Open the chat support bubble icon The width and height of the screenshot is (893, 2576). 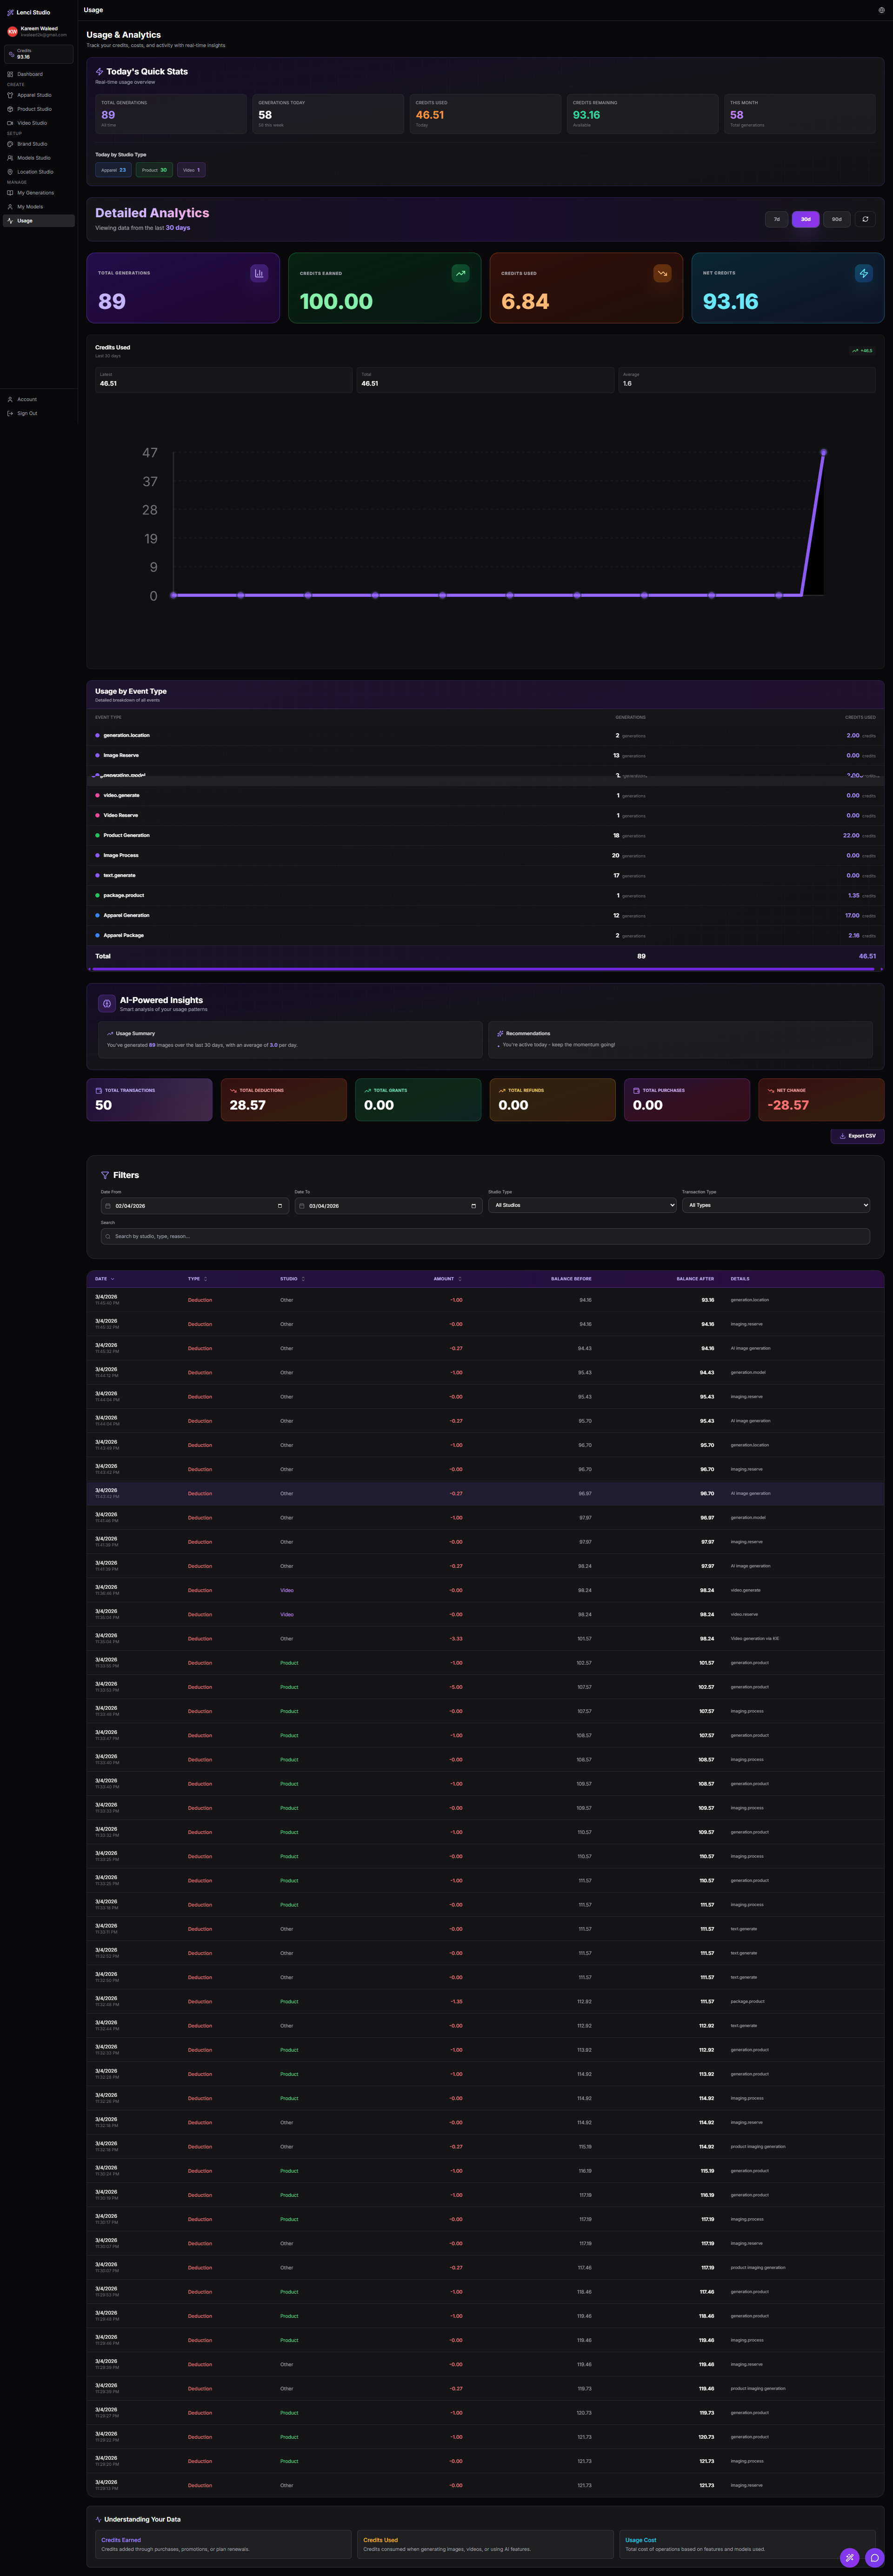(874, 2557)
